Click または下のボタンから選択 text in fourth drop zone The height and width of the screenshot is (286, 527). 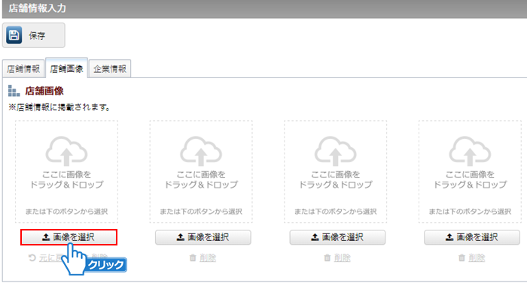pos(470,212)
